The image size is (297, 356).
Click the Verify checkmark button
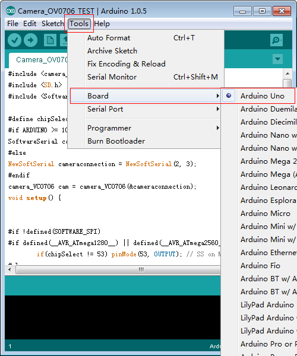click(14, 40)
